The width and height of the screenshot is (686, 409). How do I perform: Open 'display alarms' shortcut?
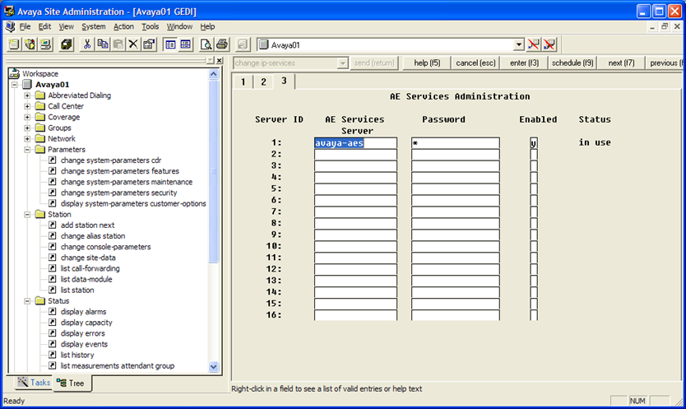pos(83,312)
